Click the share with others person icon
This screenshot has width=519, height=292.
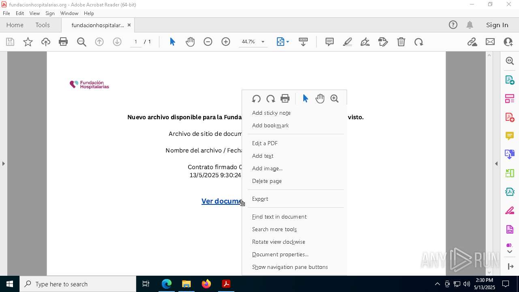(x=508, y=42)
